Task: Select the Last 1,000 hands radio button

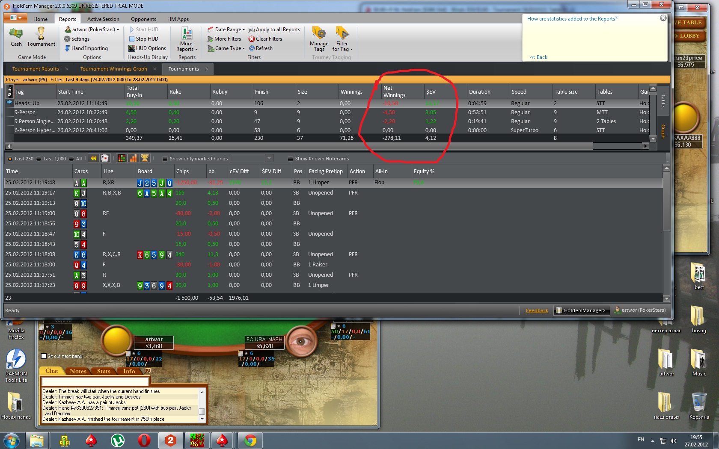Action: point(39,159)
